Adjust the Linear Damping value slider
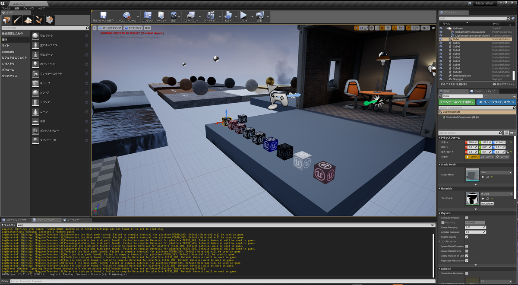 pyautogui.click(x=475, y=227)
